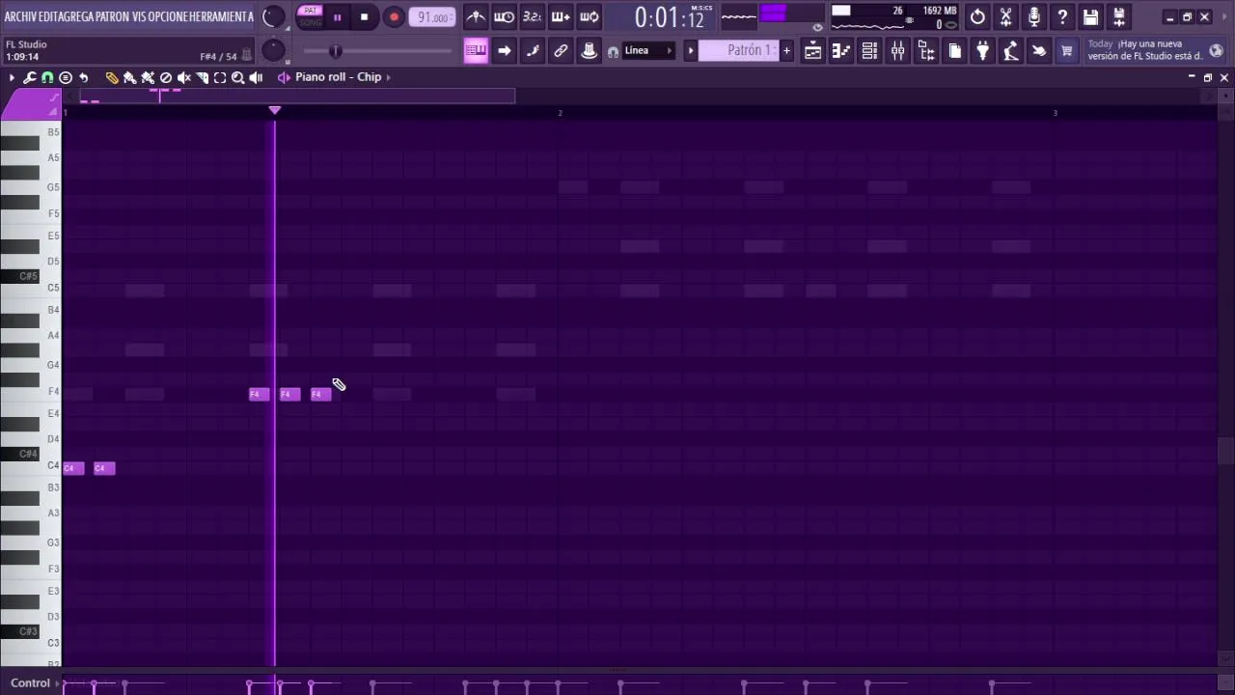Select the Slice tool

pos(202,77)
